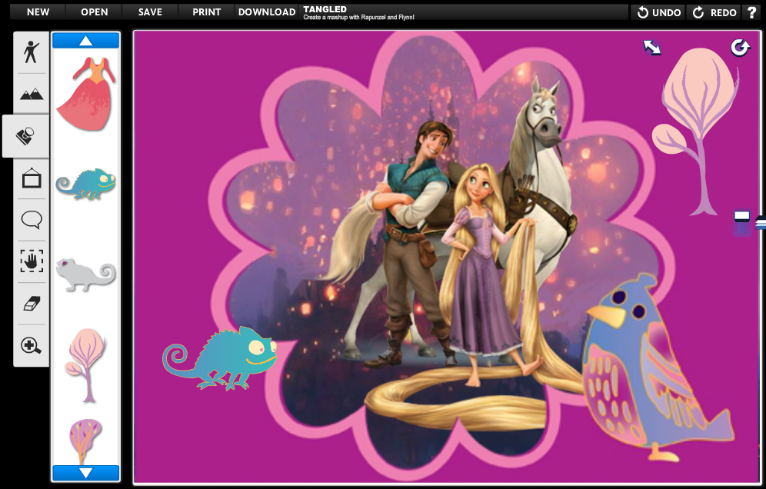Screen dimensions: 766x489
Task: Click the resize arrows handle on the tree
Action: point(651,48)
